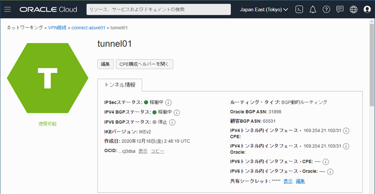Show info for IPV4 tunnel interface Oracle
375x194 pixels.
(x=346, y=146)
